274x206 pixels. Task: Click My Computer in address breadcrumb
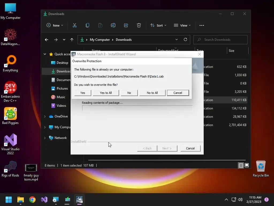click(x=100, y=40)
